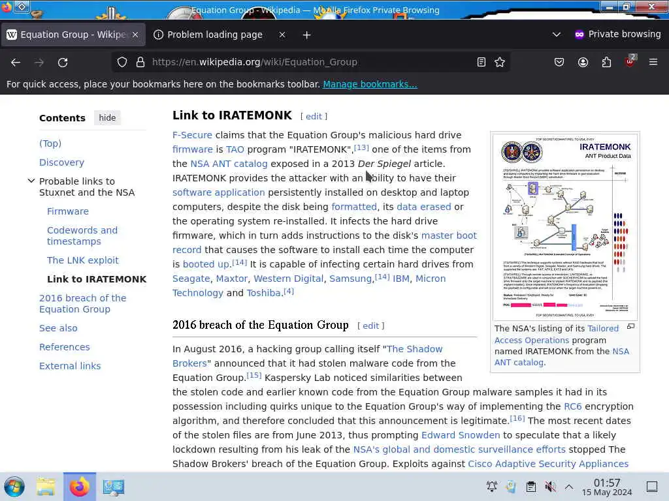
Task: Open Tailored Access Operations caption link
Action: [557, 335]
